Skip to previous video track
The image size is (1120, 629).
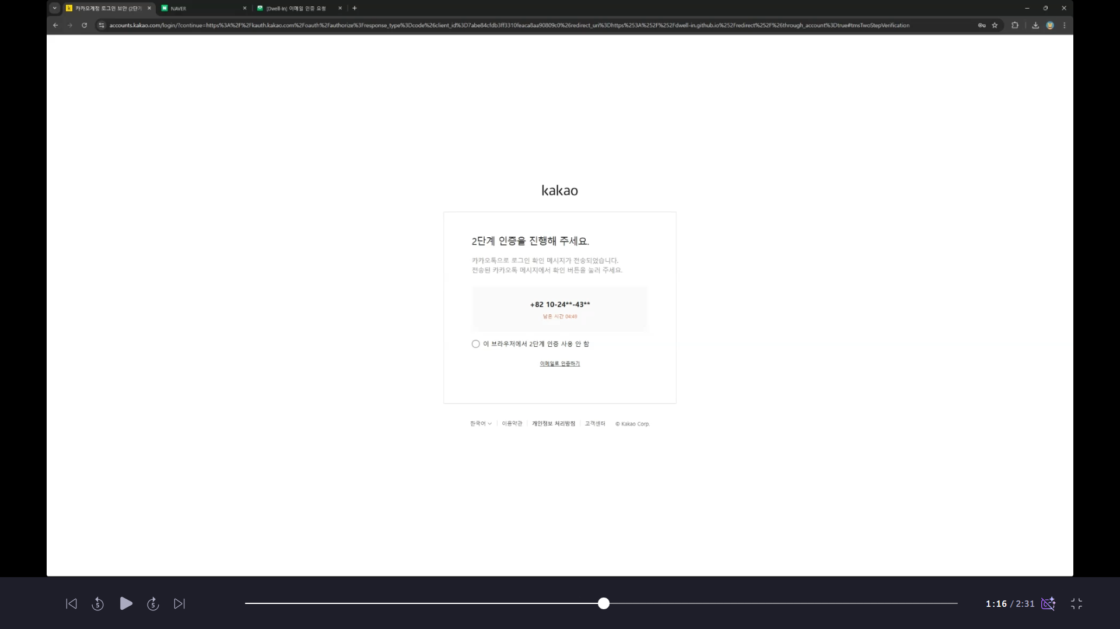click(71, 604)
